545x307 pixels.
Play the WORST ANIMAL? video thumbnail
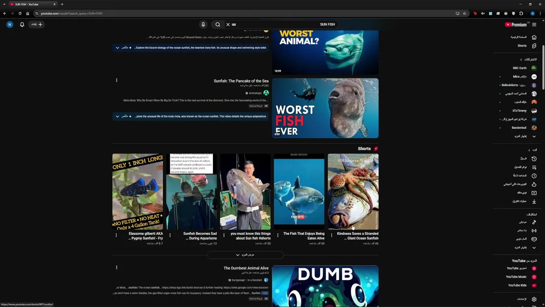click(x=325, y=52)
